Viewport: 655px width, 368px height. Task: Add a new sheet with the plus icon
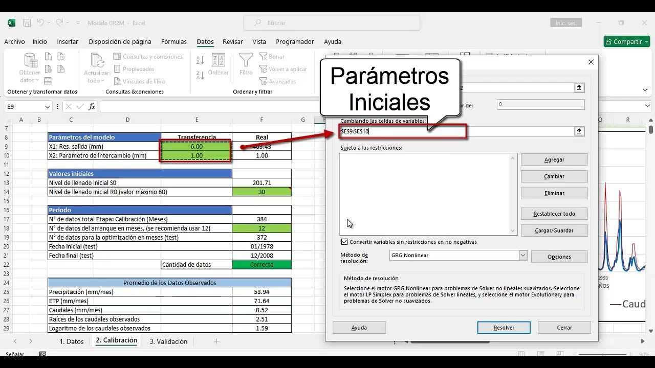(216, 341)
